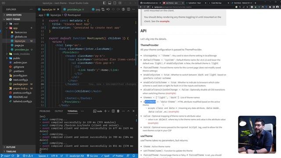Expand the node_modules folder
This screenshot has height=158, width=281.
(21, 54)
